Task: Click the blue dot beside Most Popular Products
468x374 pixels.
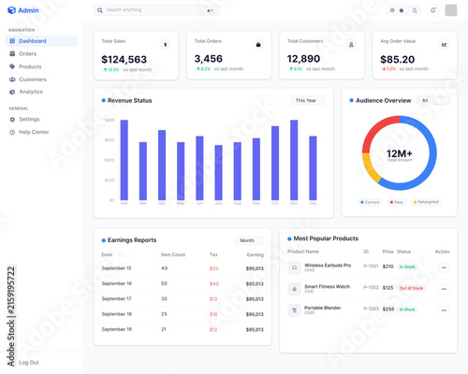Action: [x=289, y=238]
